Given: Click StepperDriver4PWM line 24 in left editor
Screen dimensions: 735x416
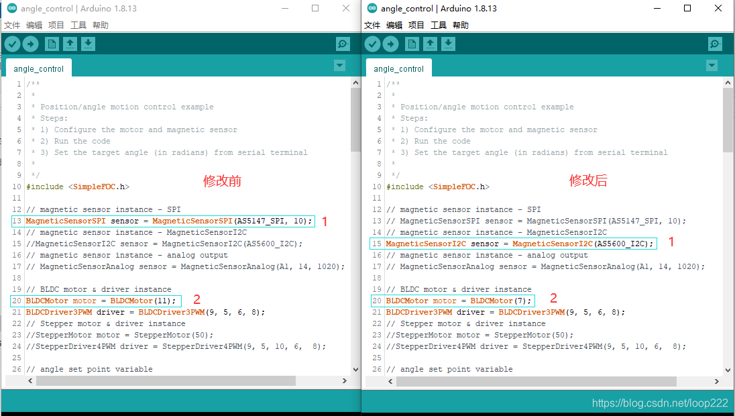Looking at the screenshot, I should coord(176,347).
